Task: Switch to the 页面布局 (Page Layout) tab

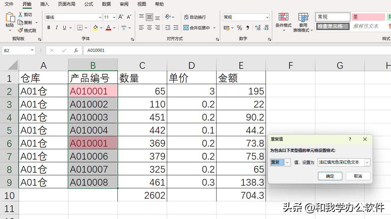Action: (67, 4)
